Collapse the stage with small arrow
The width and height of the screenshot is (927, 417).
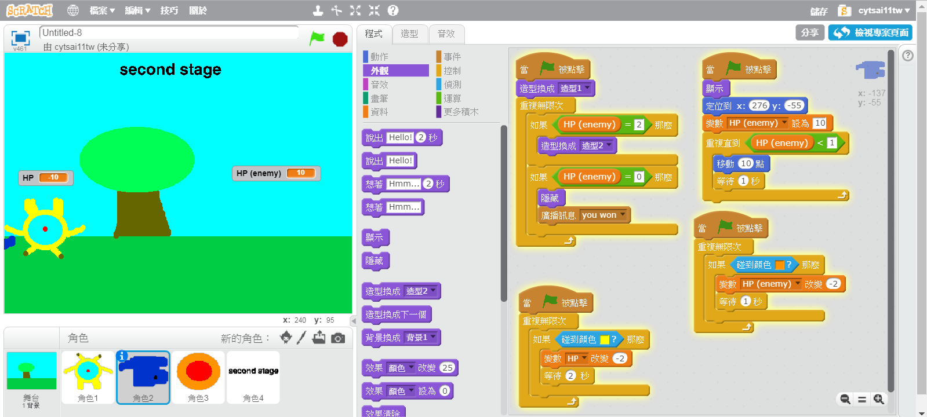pos(353,320)
